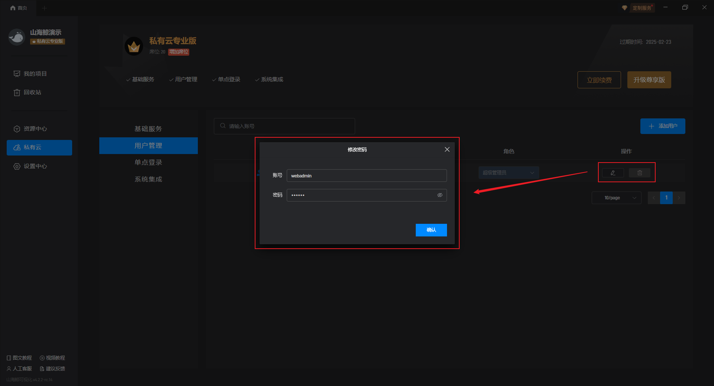Click the gold crown edition icon
This screenshot has width=714, height=386.
[x=134, y=46]
